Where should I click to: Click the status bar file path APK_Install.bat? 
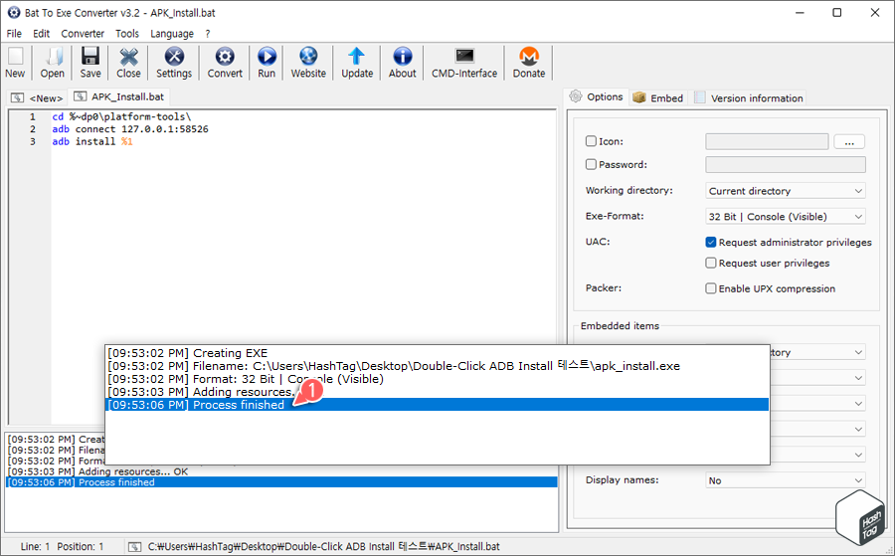click(323, 547)
